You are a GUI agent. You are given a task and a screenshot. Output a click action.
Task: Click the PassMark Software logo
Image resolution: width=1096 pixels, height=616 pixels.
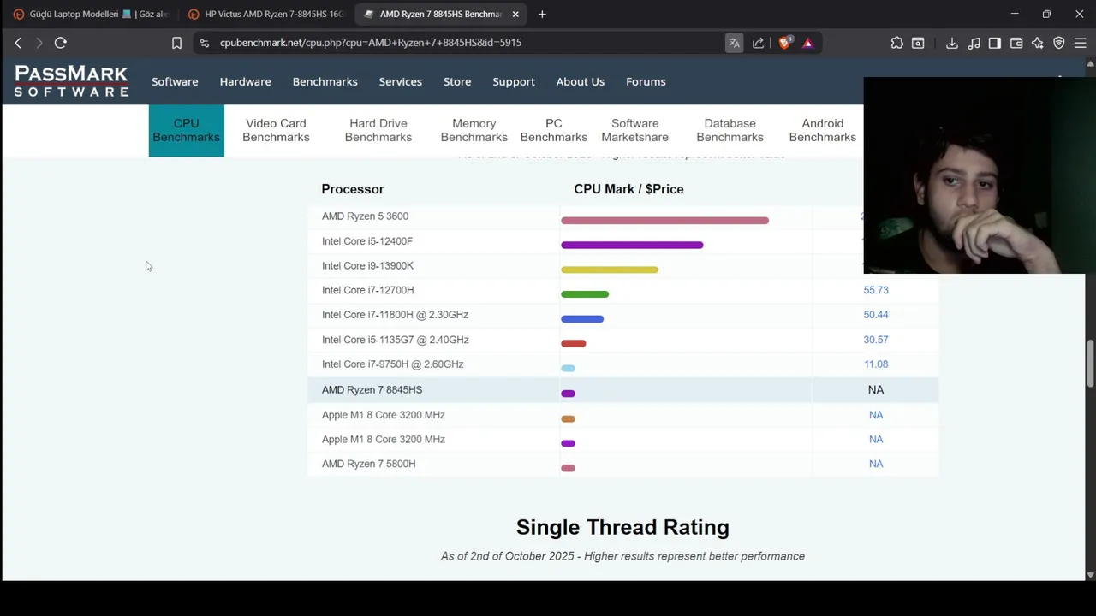click(x=71, y=81)
